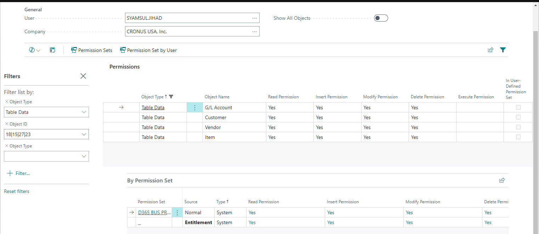Click Read Permission header in Permissions grid
539x234 pixels.
[x=283, y=97]
